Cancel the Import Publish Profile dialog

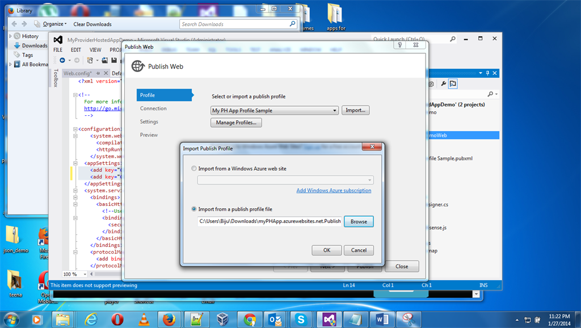(x=359, y=250)
